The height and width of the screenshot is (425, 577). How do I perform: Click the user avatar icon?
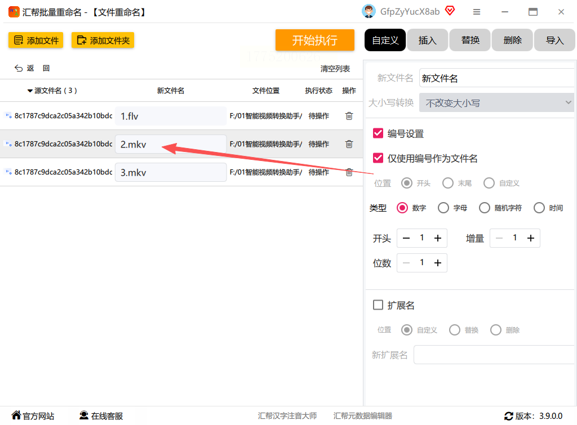pos(369,11)
